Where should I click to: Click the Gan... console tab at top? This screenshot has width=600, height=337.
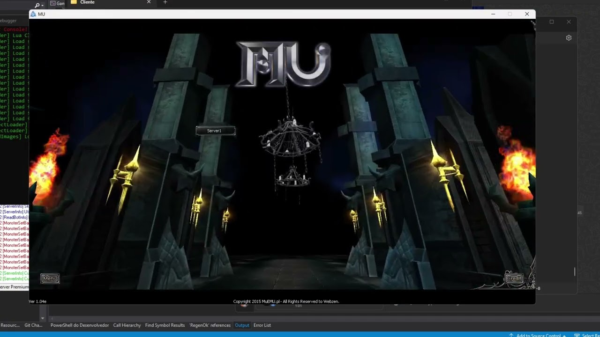(57, 3)
